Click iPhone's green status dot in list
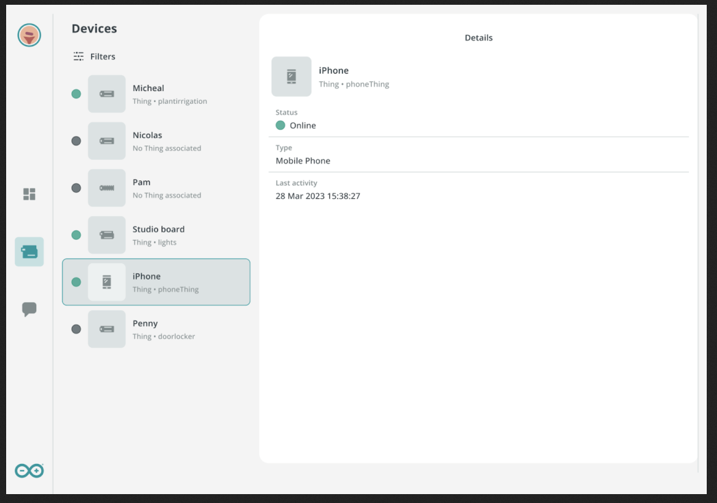This screenshot has width=717, height=503. (77, 282)
